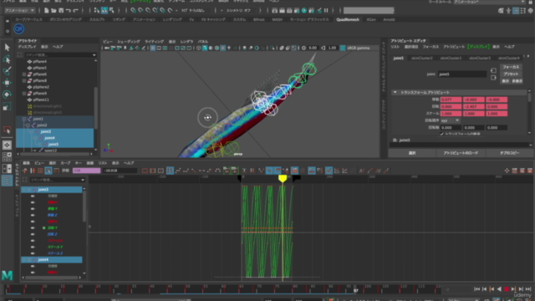Click the translate X value field for joint5

point(451,99)
